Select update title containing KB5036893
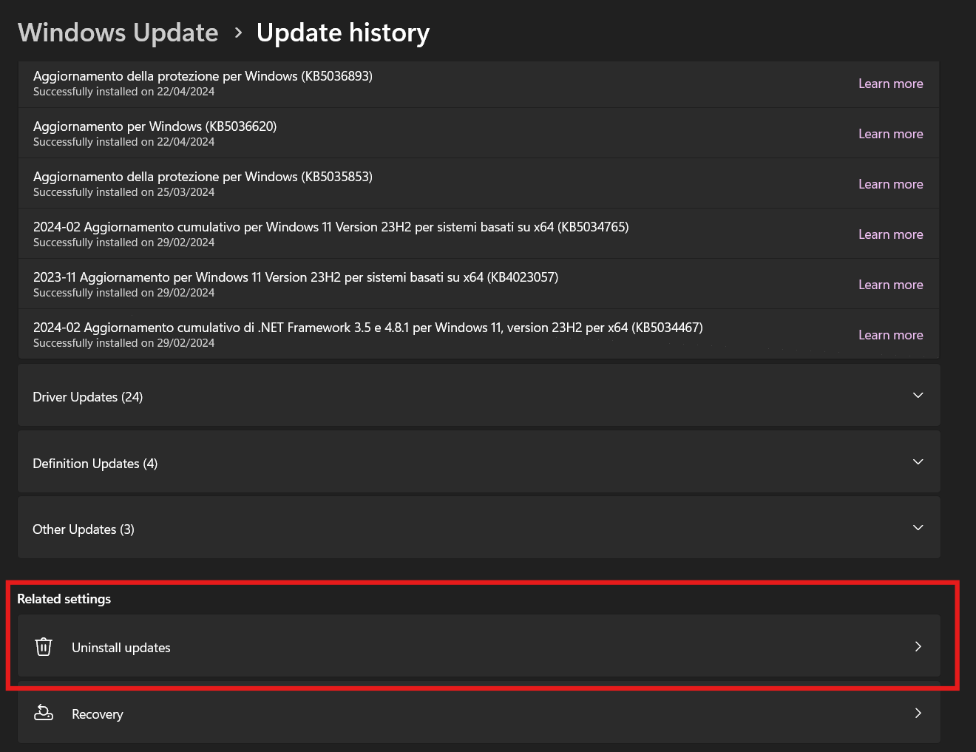 click(x=203, y=76)
